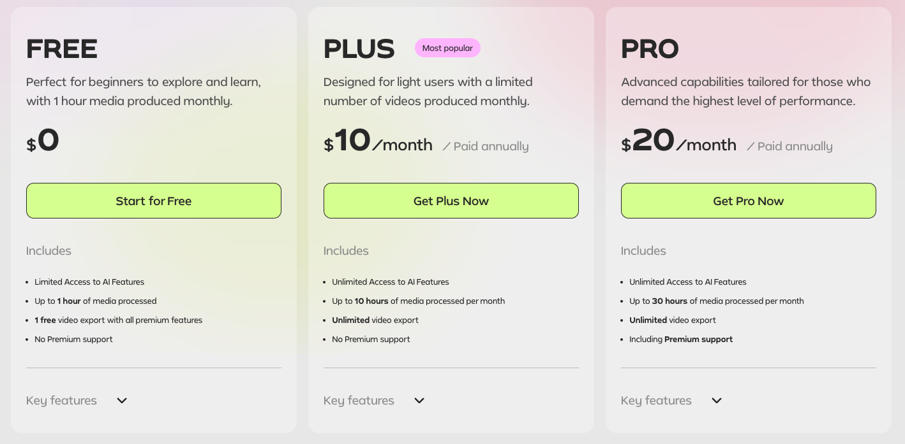Click the Including Premium support bullet

tap(681, 340)
